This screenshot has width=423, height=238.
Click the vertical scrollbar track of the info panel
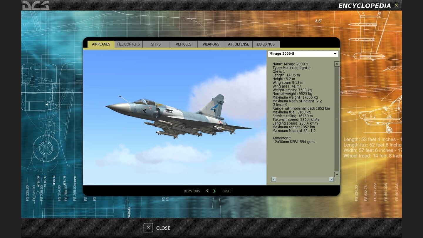(337, 119)
